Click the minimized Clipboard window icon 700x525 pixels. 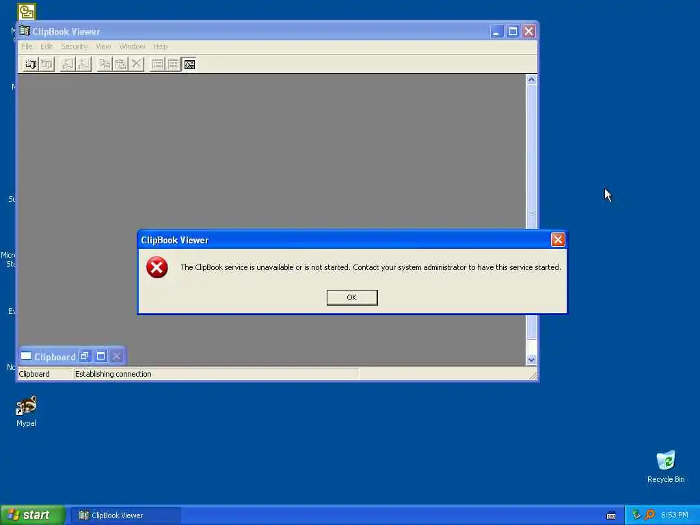point(27,356)
